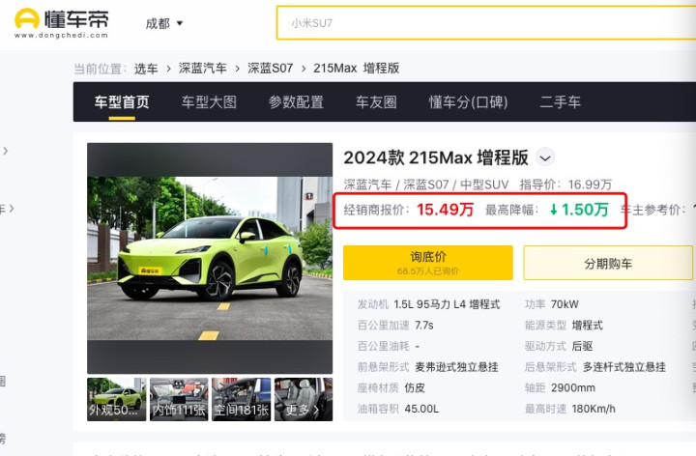This screenshot has height=456, width=696.
Task: Click the 发动机 1.5L 95马力 L4 增程式 spec
Action: 429,304
